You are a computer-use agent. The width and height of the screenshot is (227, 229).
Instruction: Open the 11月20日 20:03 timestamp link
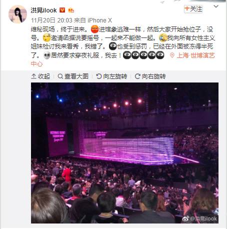51,20
